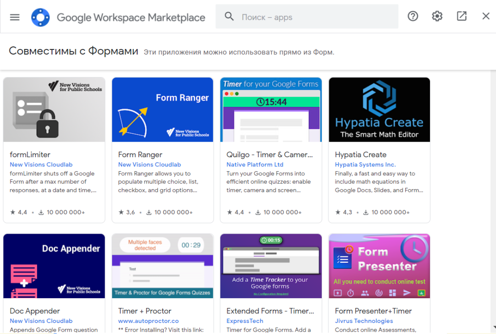Click the Timer + Proctor app title

(x=144, y=311)
